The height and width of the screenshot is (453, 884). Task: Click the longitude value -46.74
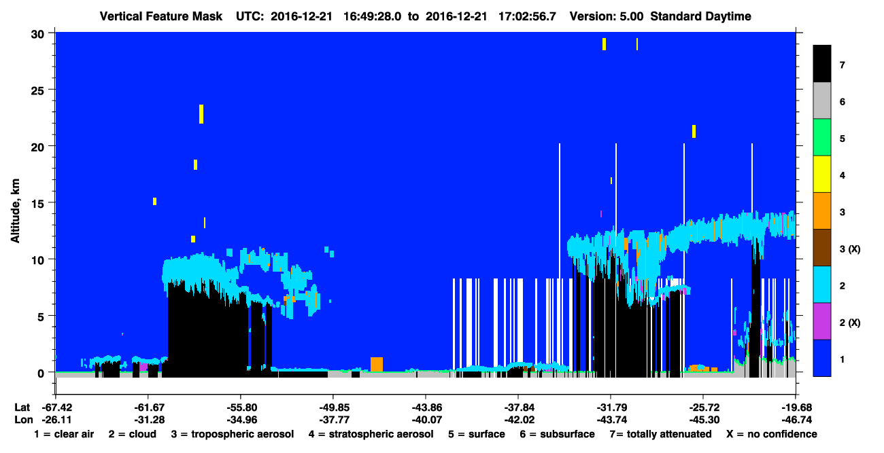click(796, 420)
